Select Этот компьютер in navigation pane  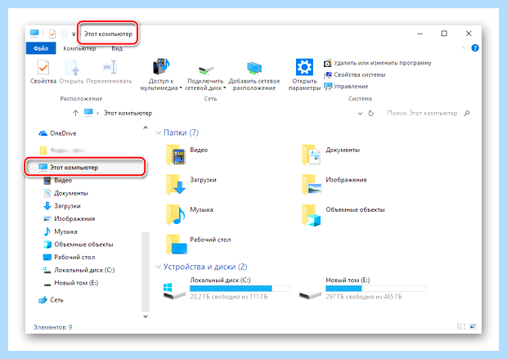85,167
